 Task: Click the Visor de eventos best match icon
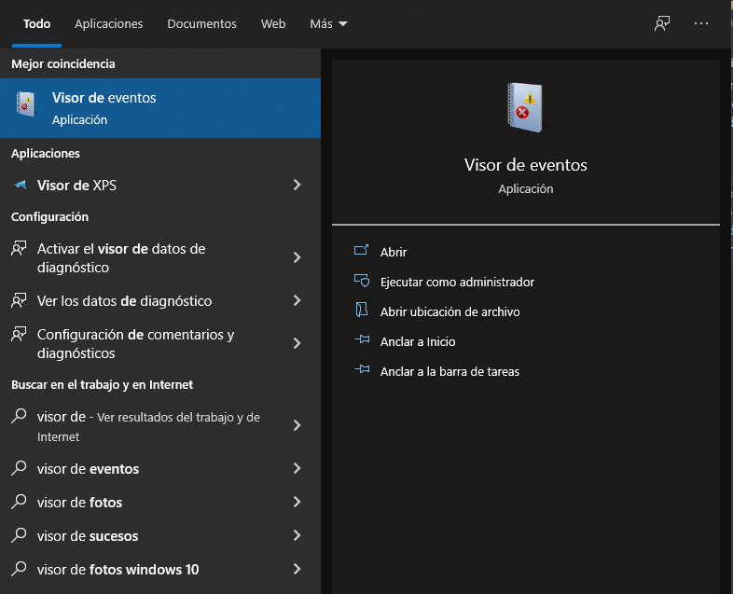point(26,104)
